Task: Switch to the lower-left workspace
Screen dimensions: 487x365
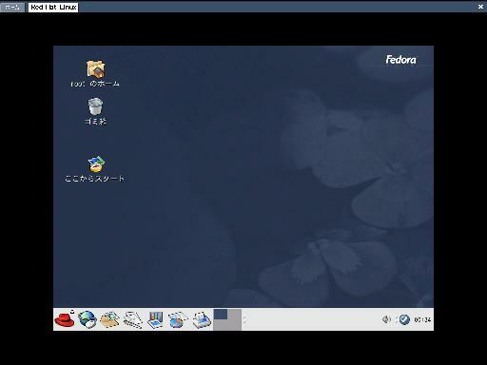Action: (221, 325)
